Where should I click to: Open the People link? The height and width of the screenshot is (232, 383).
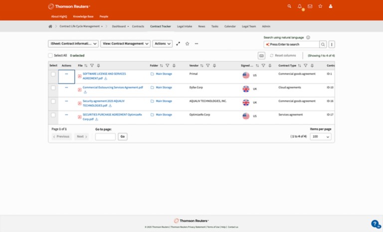click(104, 16)
